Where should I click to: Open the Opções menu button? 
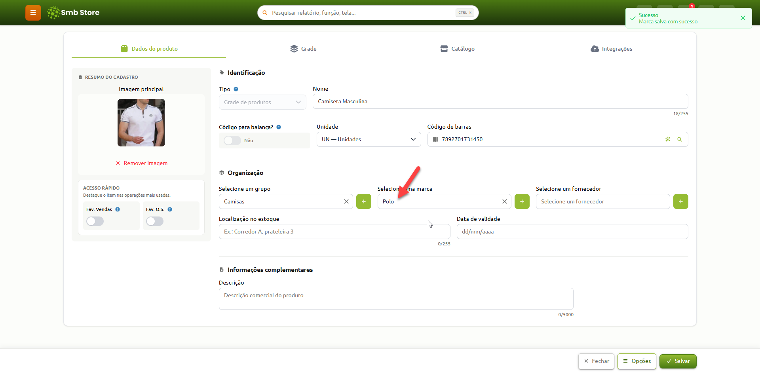tap(637, 361)
